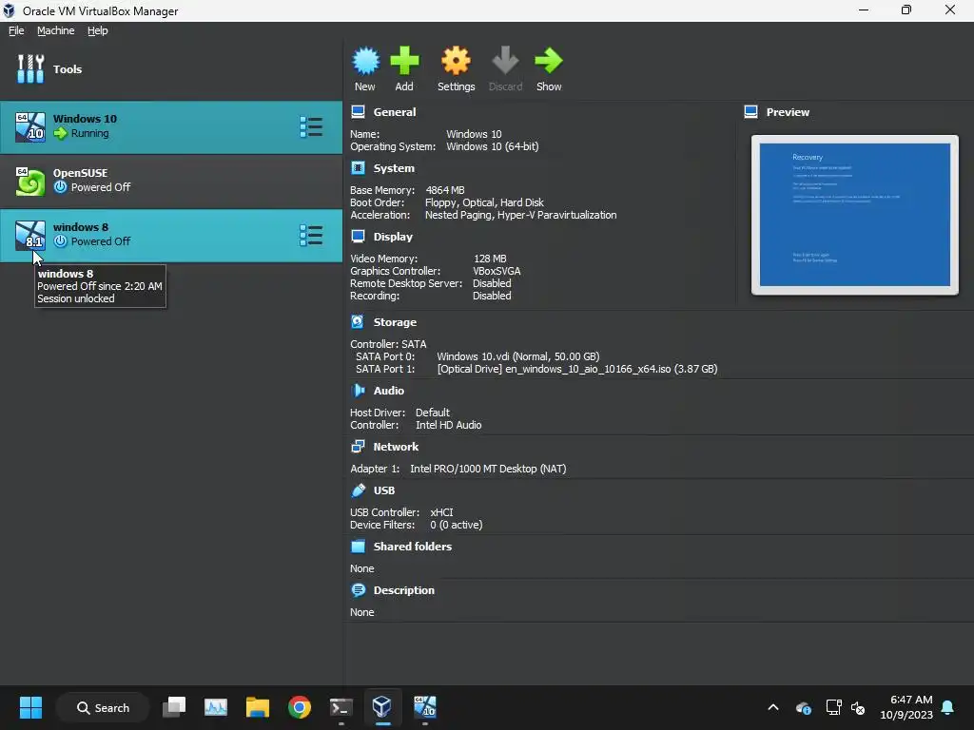The height and width of the screenshot is (730, 974).
Task: Open the Description heading link
Action: tap(403, 590)
